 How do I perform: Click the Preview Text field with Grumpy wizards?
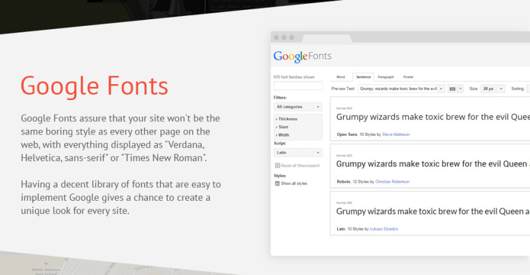[x=398, y=89]
